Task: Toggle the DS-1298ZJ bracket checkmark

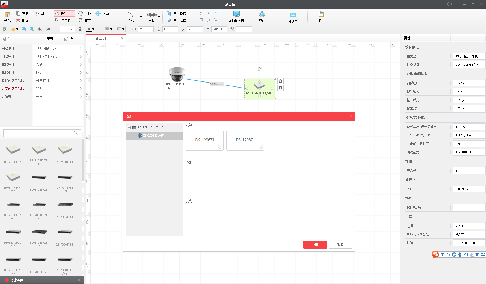Action: click(x=261, y=147)
